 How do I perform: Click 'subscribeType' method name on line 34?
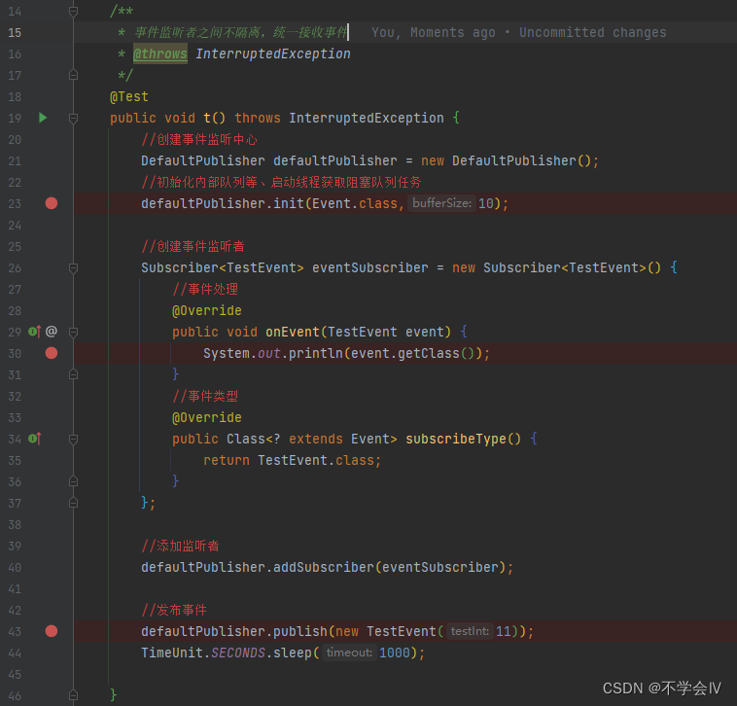tap(456, 439)
